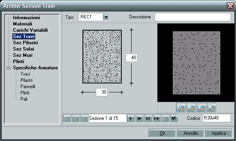Click the zoom window magnifier icon

click(201, 108)
